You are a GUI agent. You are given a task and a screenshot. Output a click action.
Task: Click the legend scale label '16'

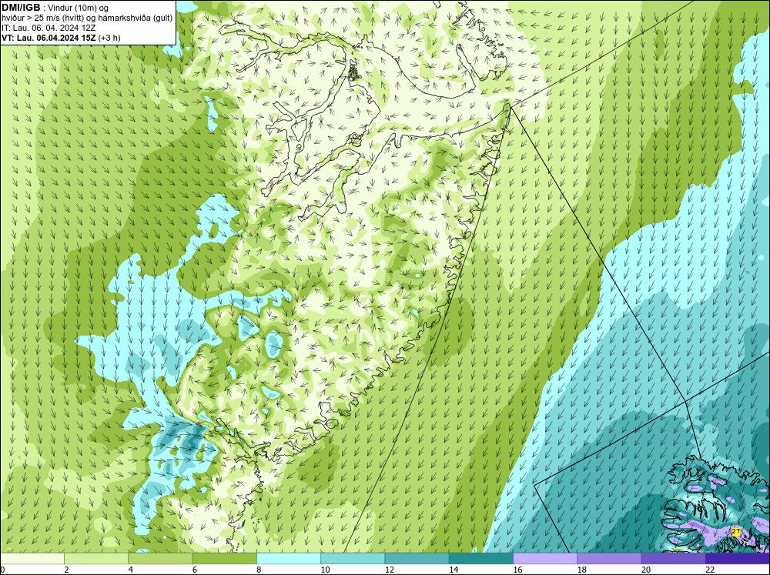click(x=517, y=570)
